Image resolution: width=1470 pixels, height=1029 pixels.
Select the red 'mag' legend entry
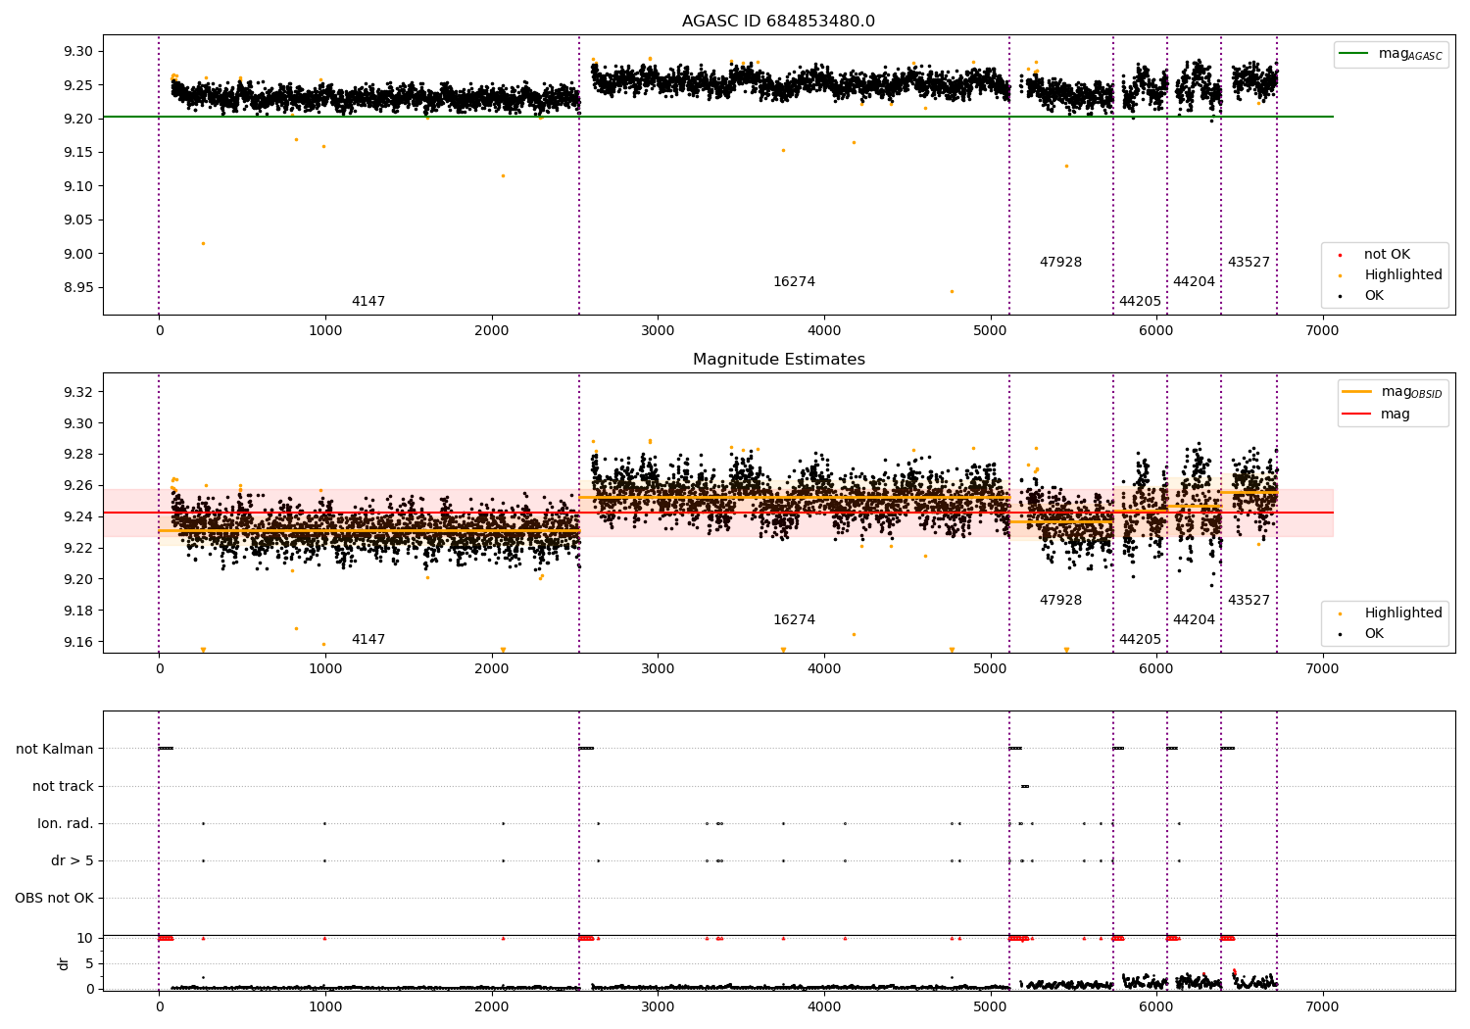tap(1377, 415)
